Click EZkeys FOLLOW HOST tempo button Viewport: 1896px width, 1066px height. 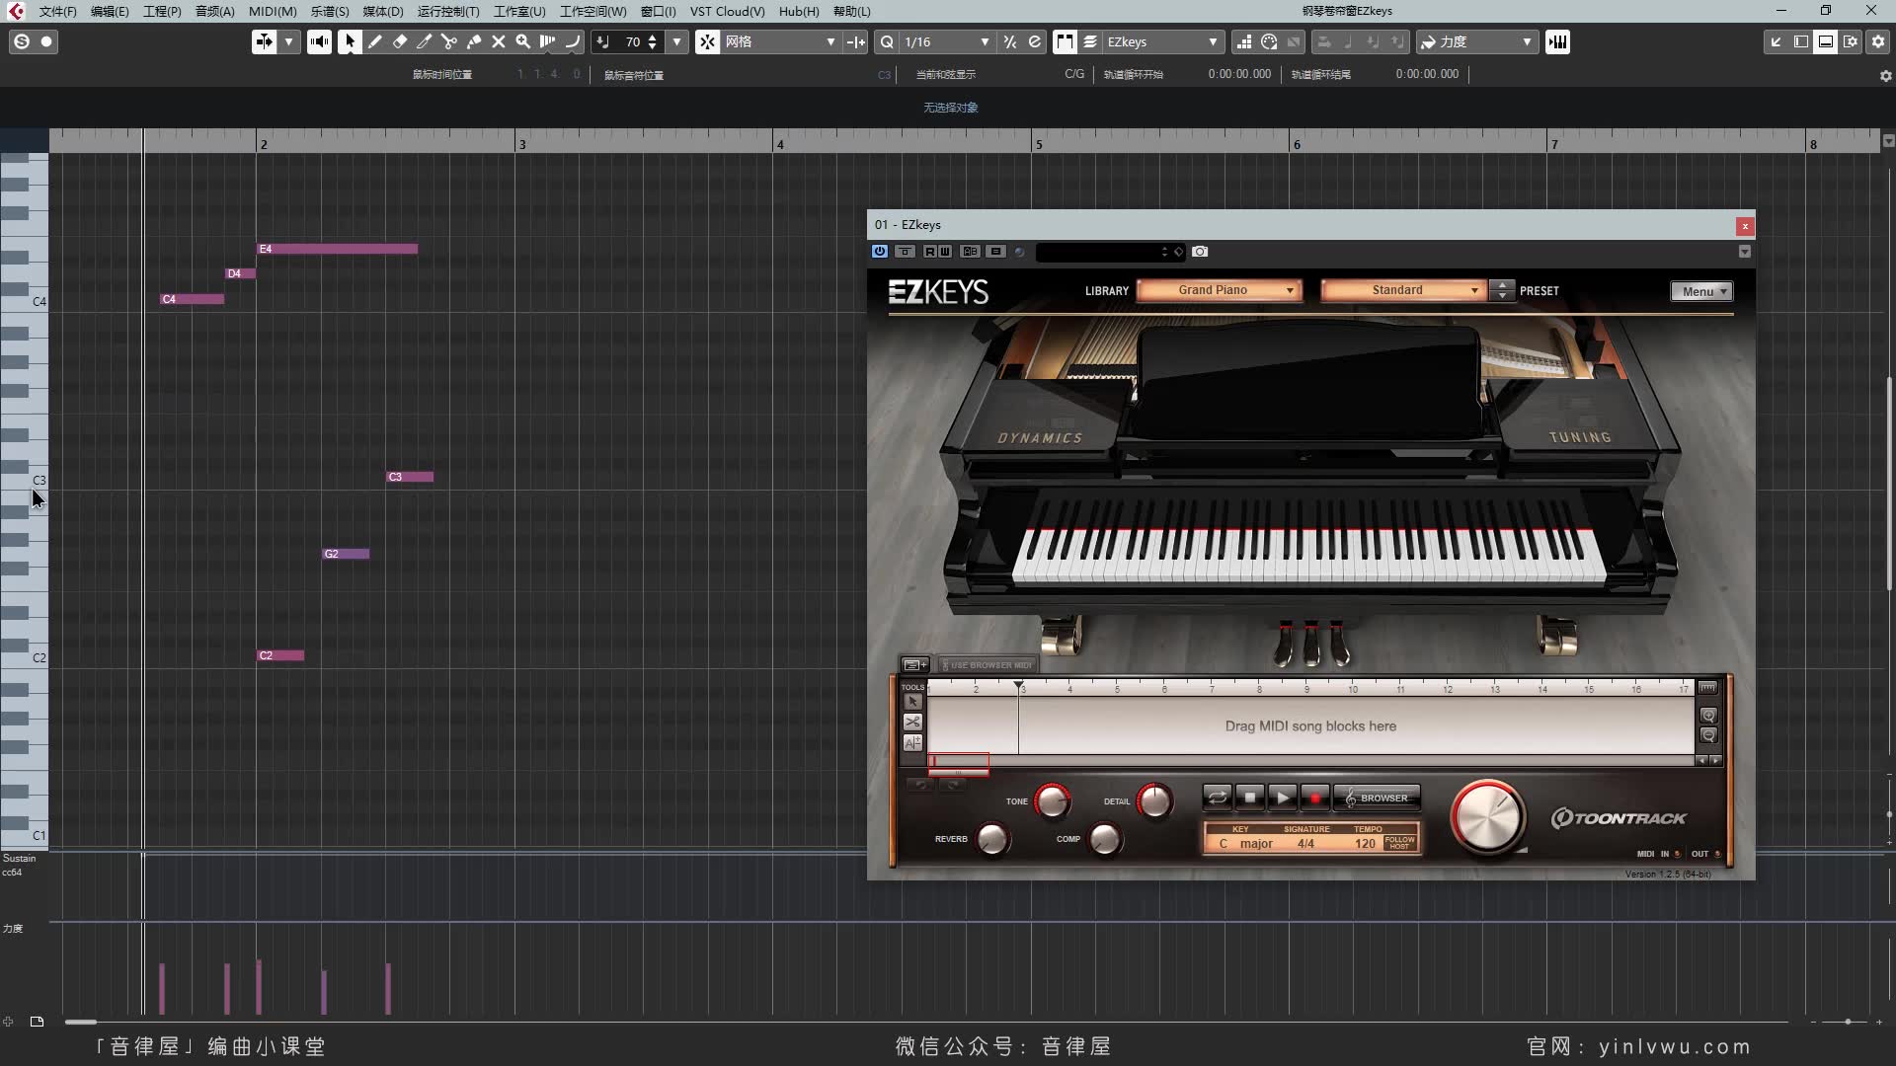point(1399,842)
